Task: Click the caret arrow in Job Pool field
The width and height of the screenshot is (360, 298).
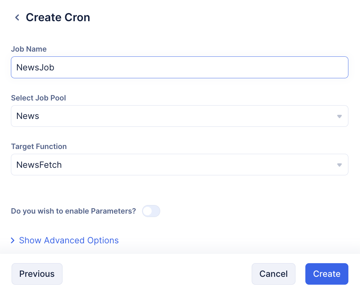Action: (x=340, y=117)
